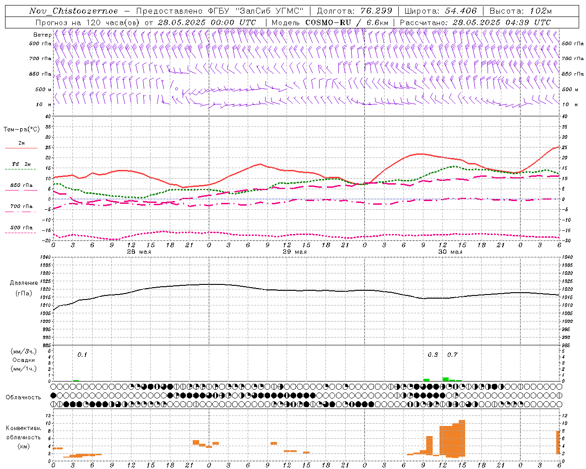Viewport: 586px width, 469px height.
Task: Click the (мм/3ч.) precipitation unit label
Action: [x=23, y=351]
